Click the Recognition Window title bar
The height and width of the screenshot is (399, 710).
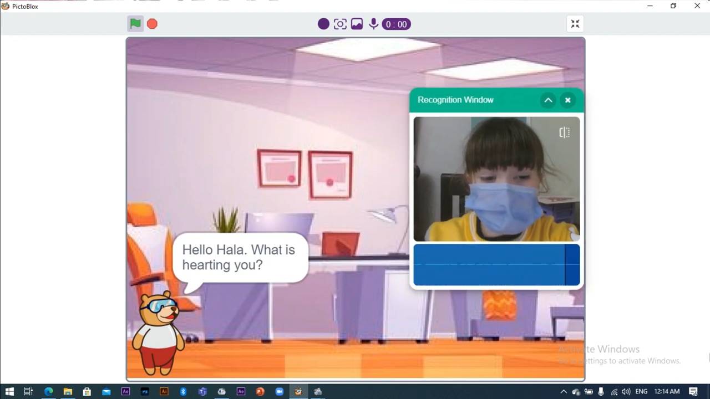477,100
